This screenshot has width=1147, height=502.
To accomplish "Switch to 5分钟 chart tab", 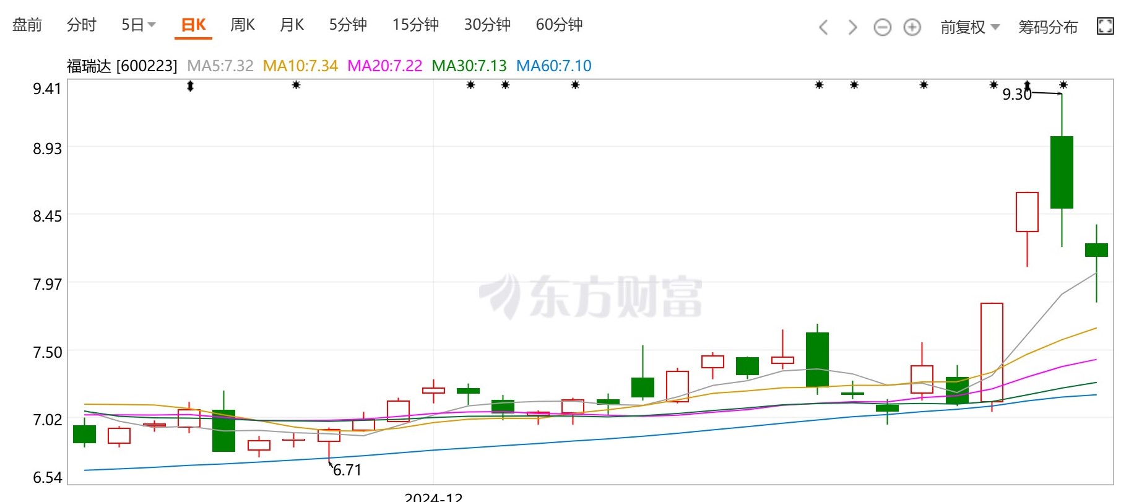I will tap(348, 25).
